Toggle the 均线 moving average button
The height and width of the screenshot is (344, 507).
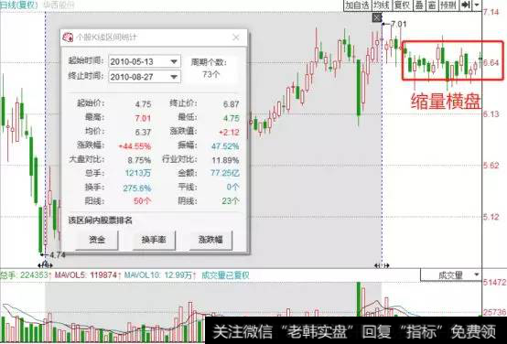pyautogui.click(x=382, y=5)
